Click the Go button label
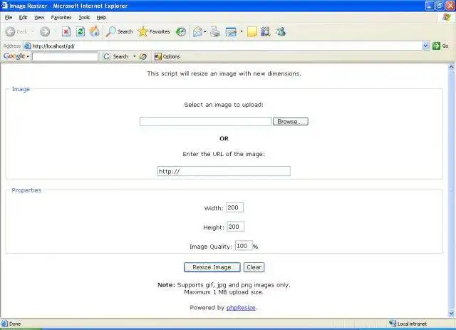Viewport: 456px width, 330px height. tap(445, 46)
